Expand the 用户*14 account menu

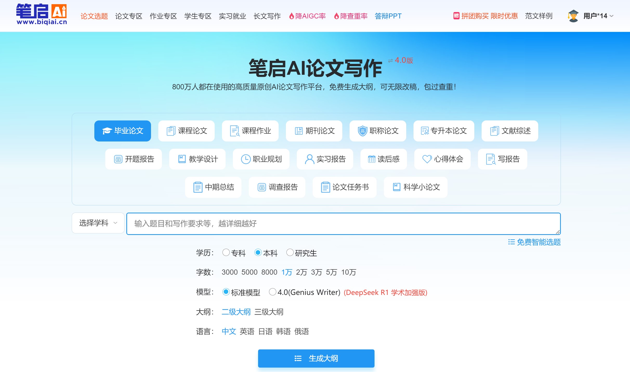595,16
